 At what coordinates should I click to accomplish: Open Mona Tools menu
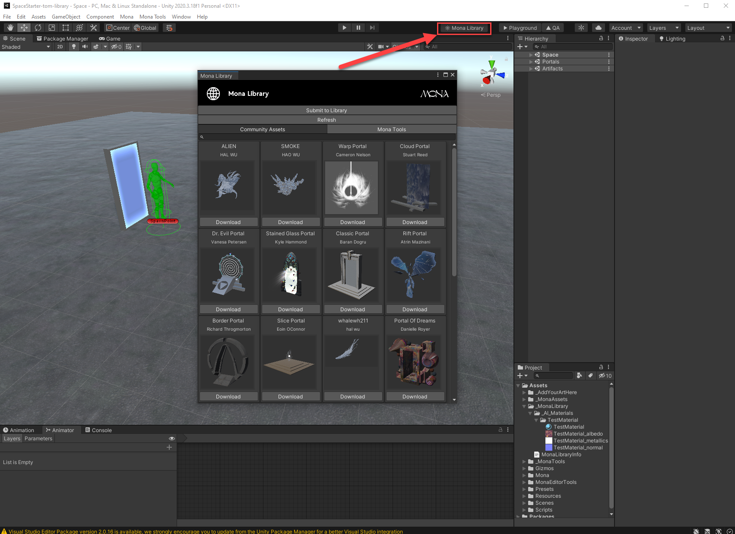(152, 17)
